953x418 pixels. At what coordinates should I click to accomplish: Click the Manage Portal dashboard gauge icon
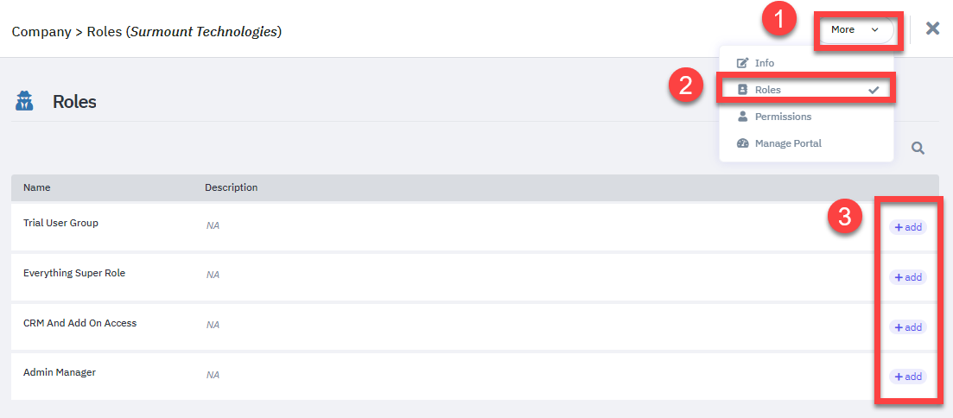(x=742, y=143)
